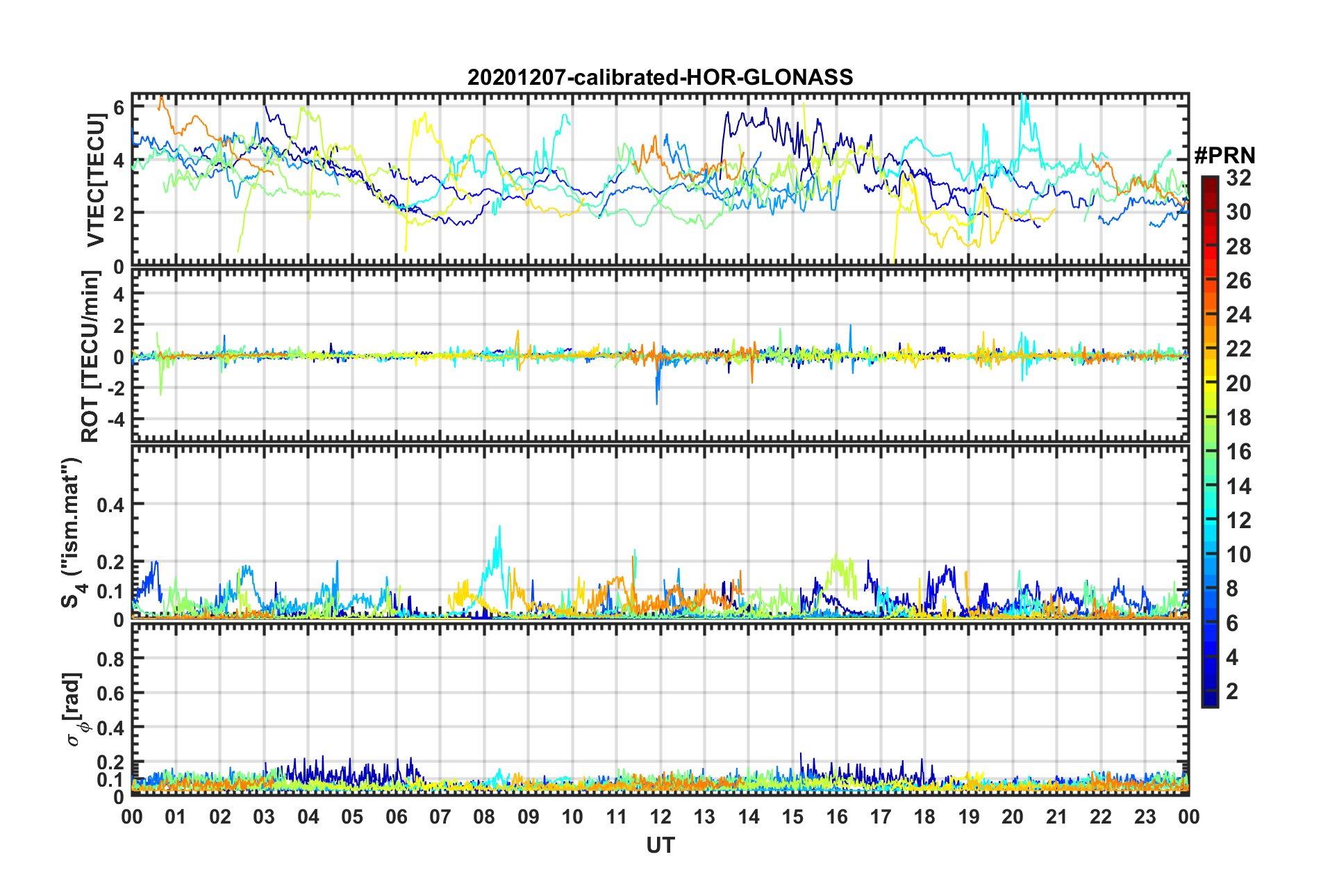Click x-axis hour tick label "09"
The image size is (1321, 884).
529,817
